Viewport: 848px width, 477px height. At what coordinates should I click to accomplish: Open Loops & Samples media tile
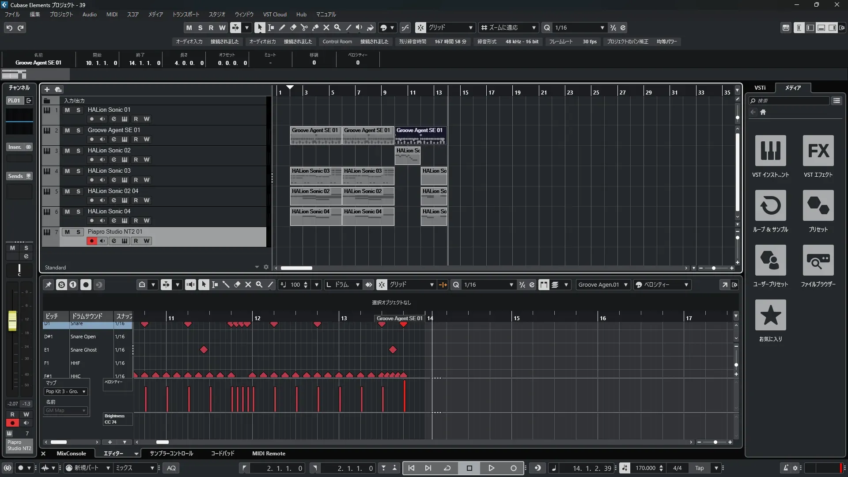pyautogui.click(x=770, y=205)
